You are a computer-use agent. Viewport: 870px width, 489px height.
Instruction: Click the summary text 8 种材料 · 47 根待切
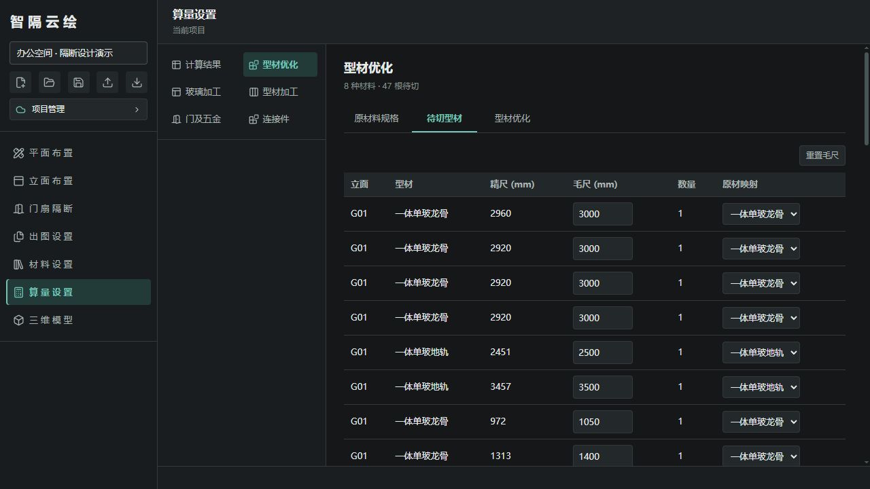pos(381,86)
